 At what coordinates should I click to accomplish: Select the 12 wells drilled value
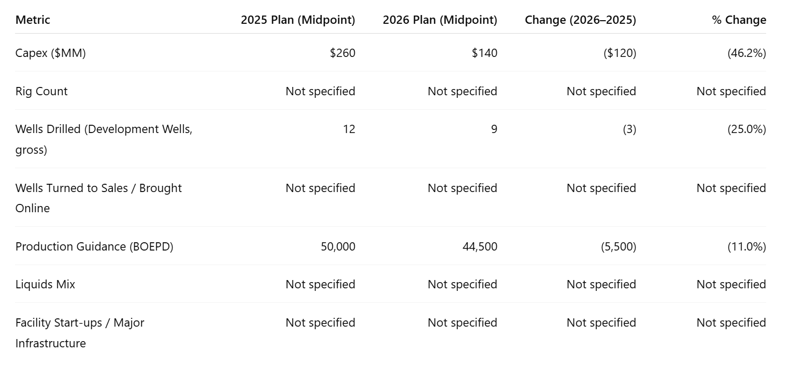349,129
